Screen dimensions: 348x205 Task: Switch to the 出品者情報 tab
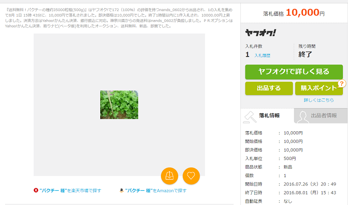click(x=321, y=115)
